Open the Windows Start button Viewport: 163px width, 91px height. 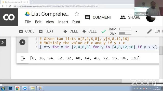point(3,88)
